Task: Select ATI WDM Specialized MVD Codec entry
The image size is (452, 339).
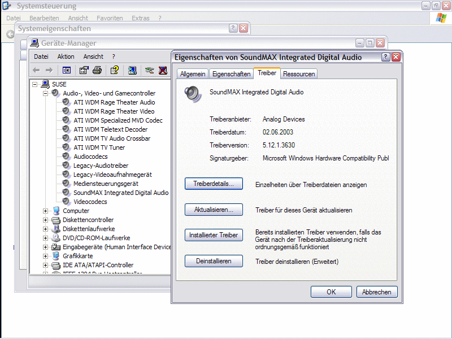Action: [x=118, y=120]
